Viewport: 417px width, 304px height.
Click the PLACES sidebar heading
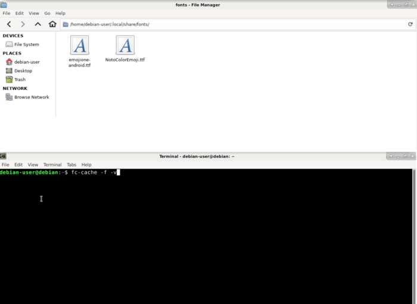[12, 53]
